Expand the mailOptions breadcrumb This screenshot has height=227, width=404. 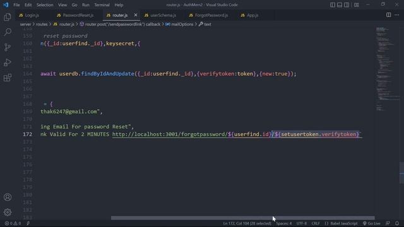coord(179,24)
